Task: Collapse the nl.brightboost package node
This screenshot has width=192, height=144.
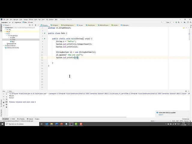Action: [x=7, y=36]
